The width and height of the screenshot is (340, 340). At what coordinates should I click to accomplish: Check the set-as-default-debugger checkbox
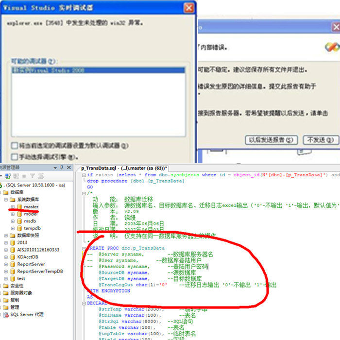[x=15, y=146]
